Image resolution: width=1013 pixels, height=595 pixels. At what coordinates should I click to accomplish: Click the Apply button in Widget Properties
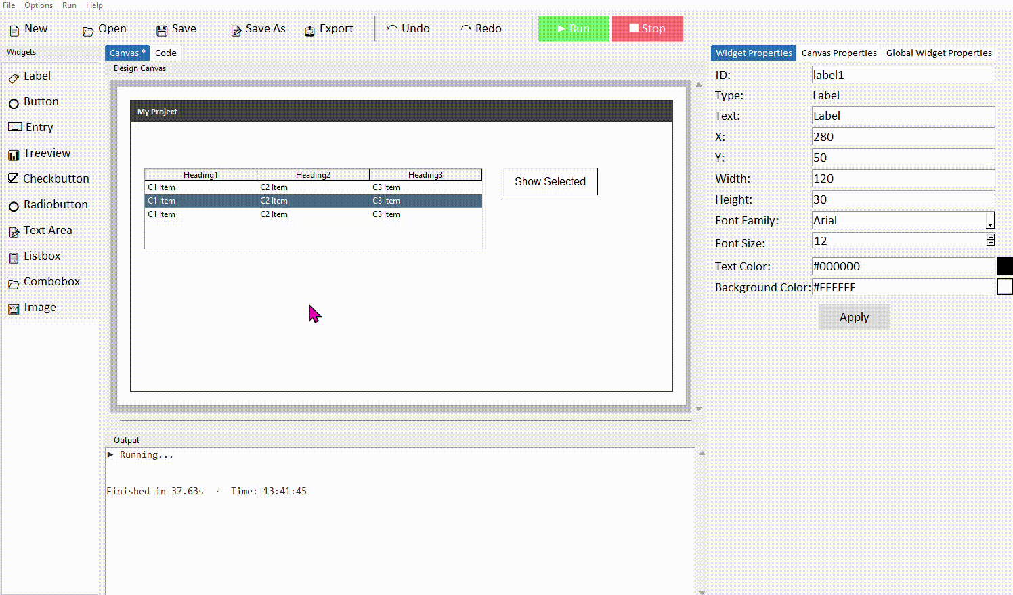[854, 316]
